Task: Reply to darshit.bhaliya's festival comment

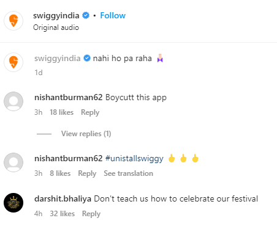Action: [x=91, y=214]
